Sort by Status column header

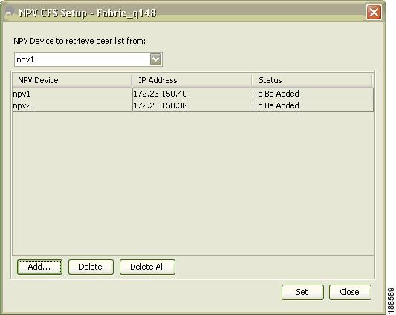click(x=312, y=80)
